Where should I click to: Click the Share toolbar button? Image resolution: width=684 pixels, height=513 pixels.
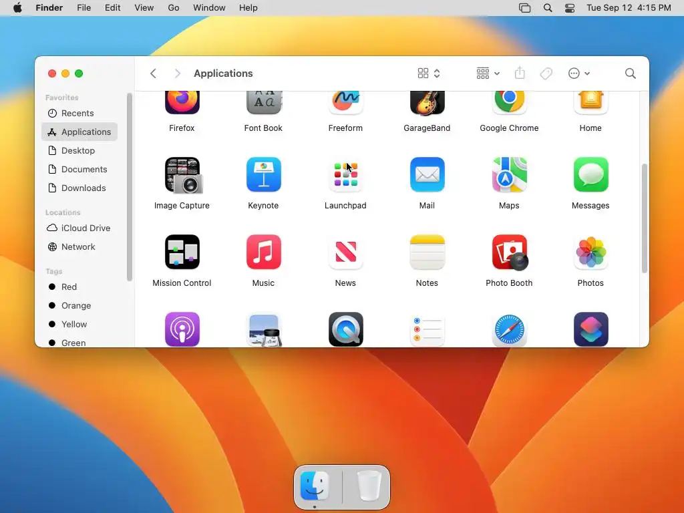tap(520, 73)
